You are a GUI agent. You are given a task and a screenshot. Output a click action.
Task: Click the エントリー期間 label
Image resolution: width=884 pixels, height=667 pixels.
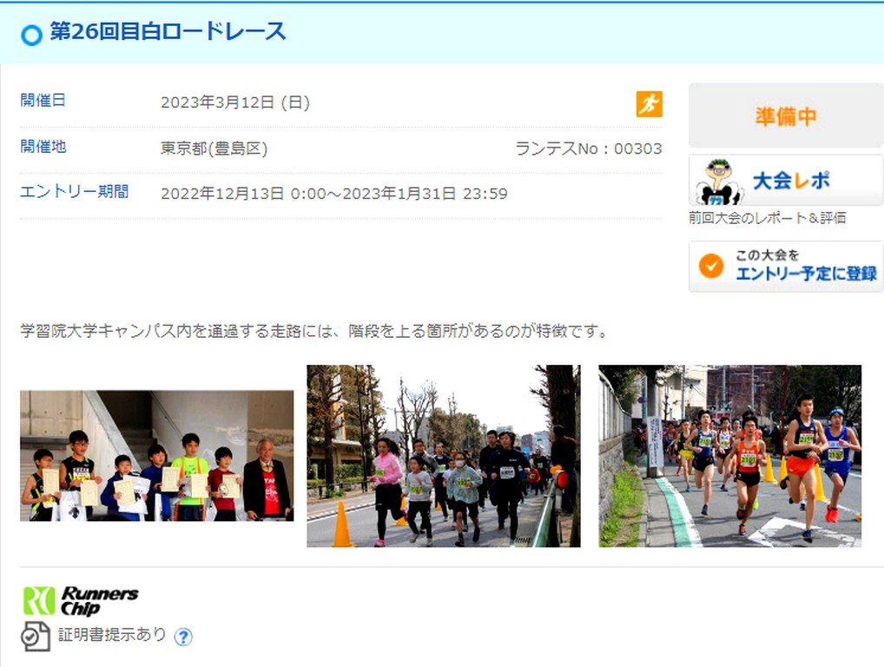75,192
